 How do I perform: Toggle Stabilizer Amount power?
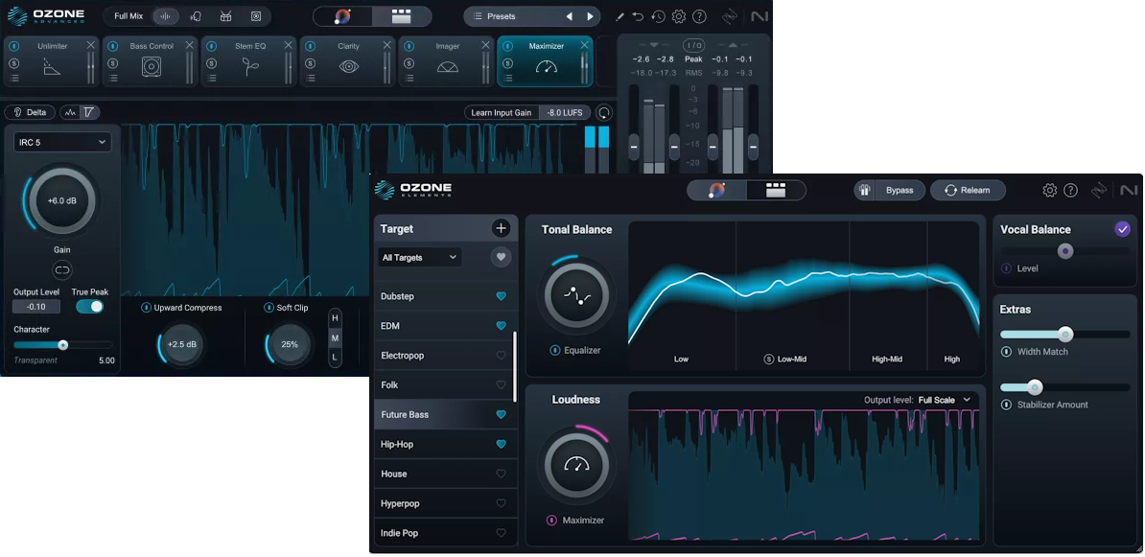point(1006,405)
